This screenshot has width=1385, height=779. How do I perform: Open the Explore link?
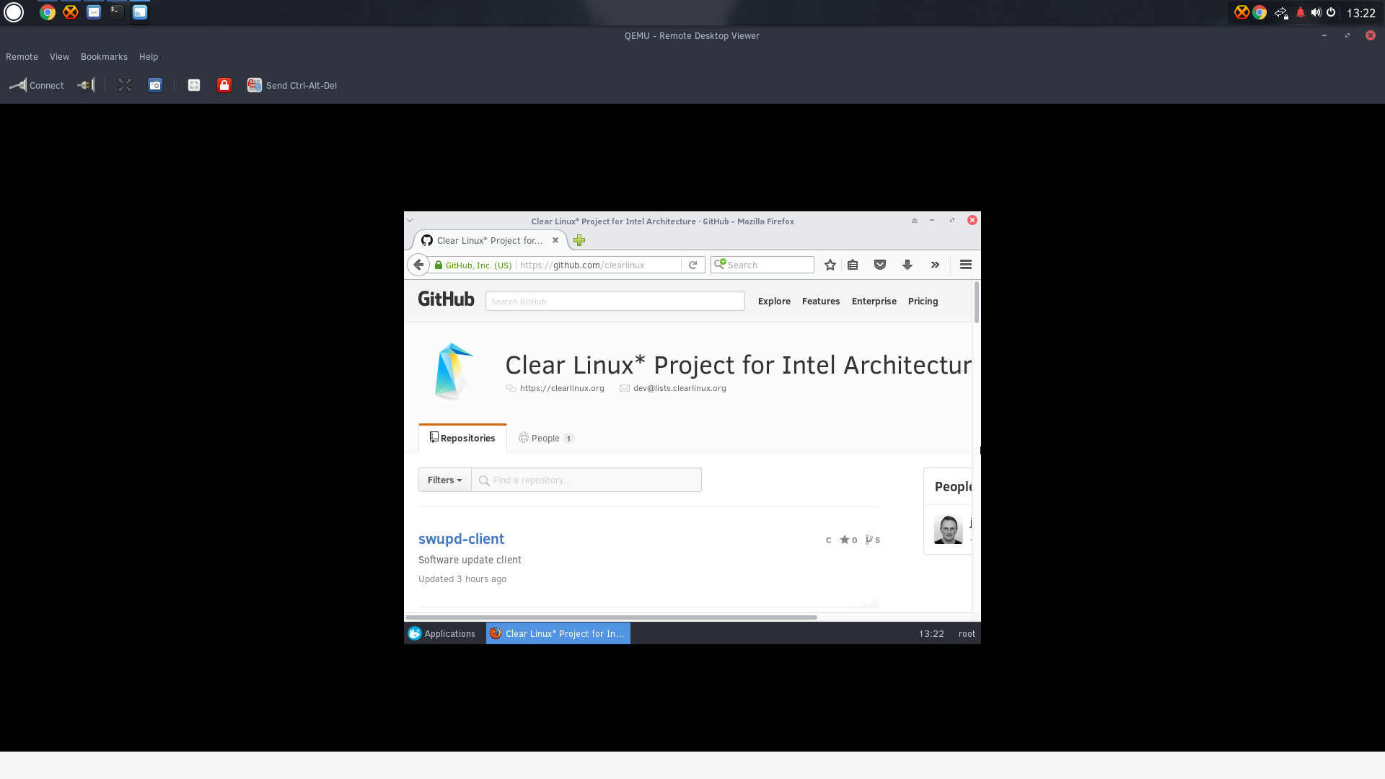click(x=774, y=302)
